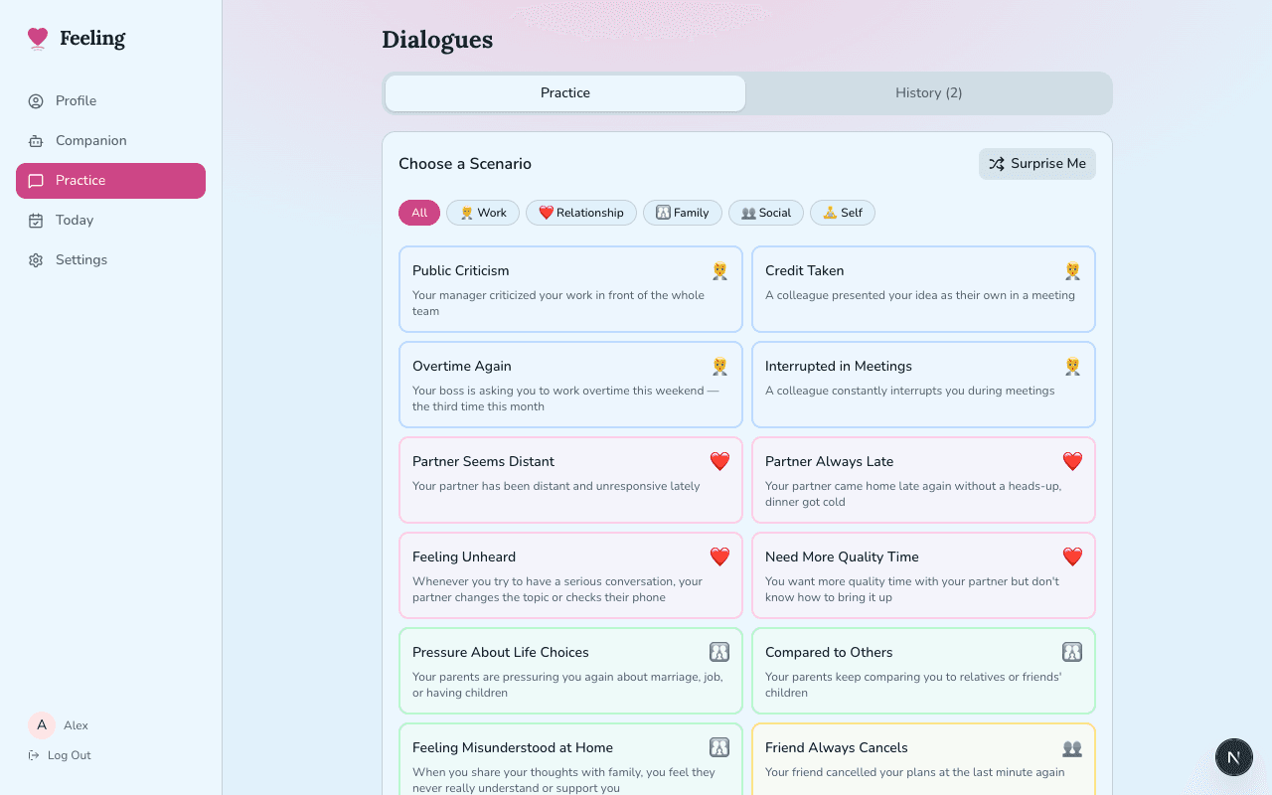Filter scenarios by Social
This screenshot has height=795, width=1272.
click(766, 213)
